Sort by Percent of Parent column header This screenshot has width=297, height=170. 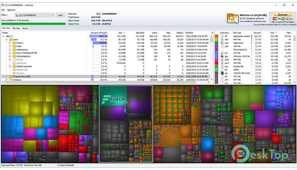(x=98, y=33)
